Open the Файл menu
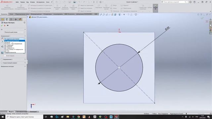Image resolution: width=212 pixels, height=119 pixels. coord(17,2)
